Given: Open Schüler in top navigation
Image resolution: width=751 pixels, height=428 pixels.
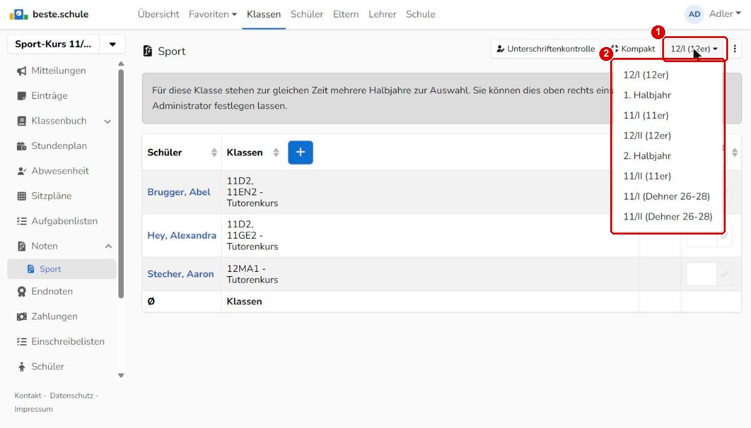Looking at the screenshot, I should 307,14.
